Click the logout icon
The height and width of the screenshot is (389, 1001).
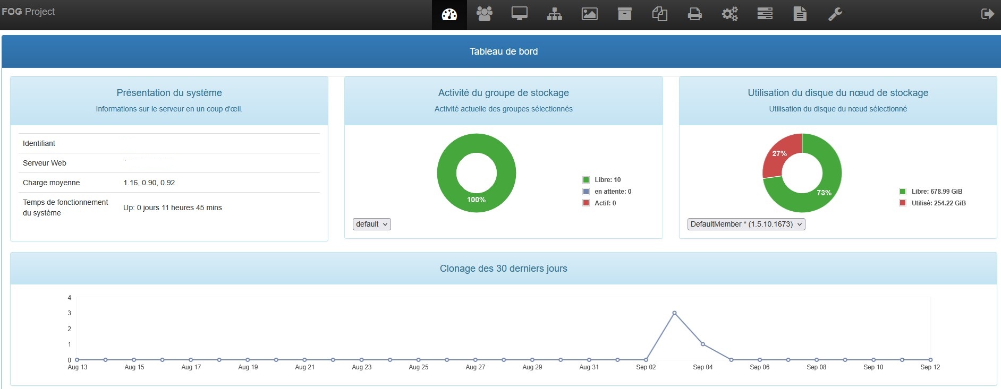click(987, 14)
